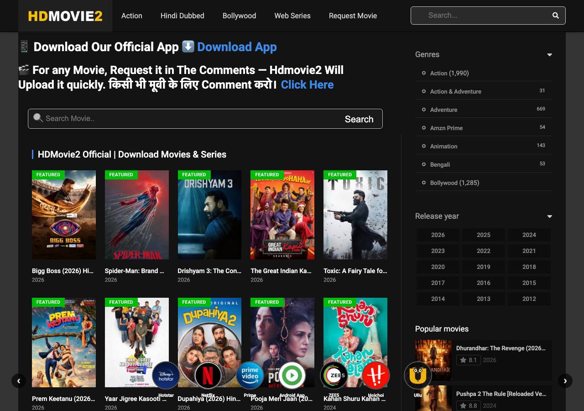Screen dimensions: 584x411
Task: Open the Drishyam 3 poster thumbnail
Action: pyautogui.click(x=209, y=215)
